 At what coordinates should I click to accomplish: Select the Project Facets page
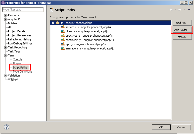[x=17, y=31]
